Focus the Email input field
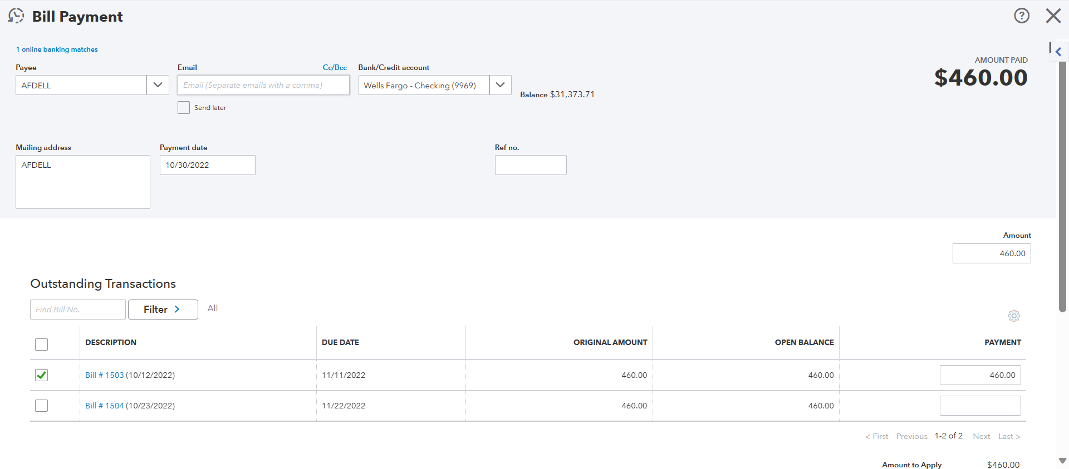The image size is (1069, 469). [x=263, y=85]
